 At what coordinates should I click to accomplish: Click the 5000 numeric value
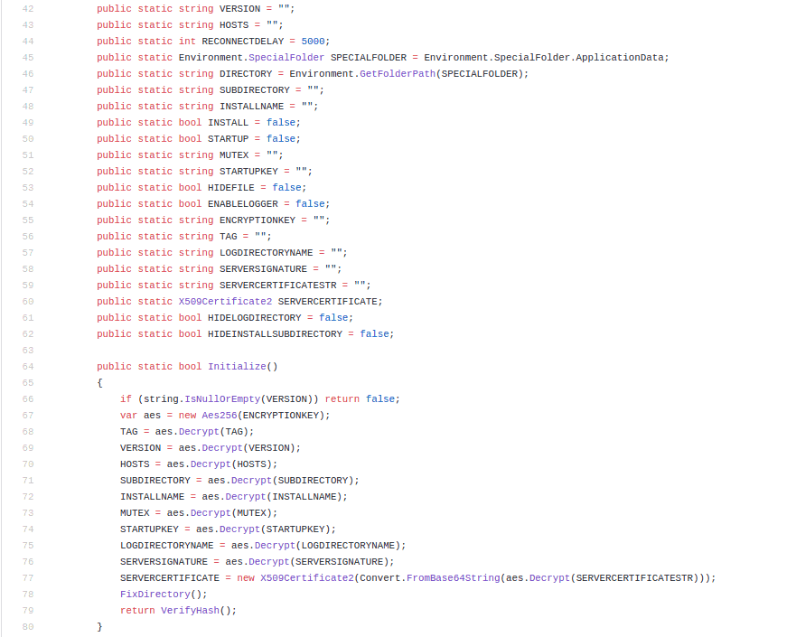coord(313,42)
